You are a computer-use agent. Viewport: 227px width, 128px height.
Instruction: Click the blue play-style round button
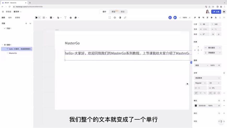pos(175,18)
